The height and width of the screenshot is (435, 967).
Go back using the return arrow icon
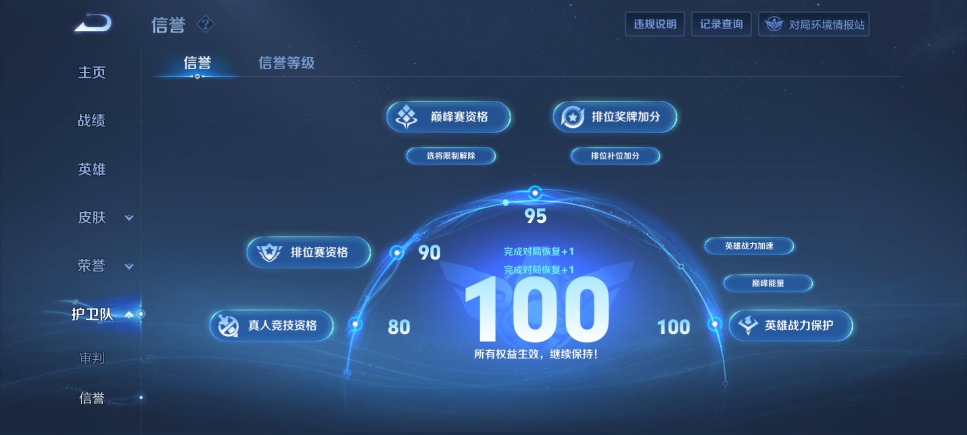point(93,23)
